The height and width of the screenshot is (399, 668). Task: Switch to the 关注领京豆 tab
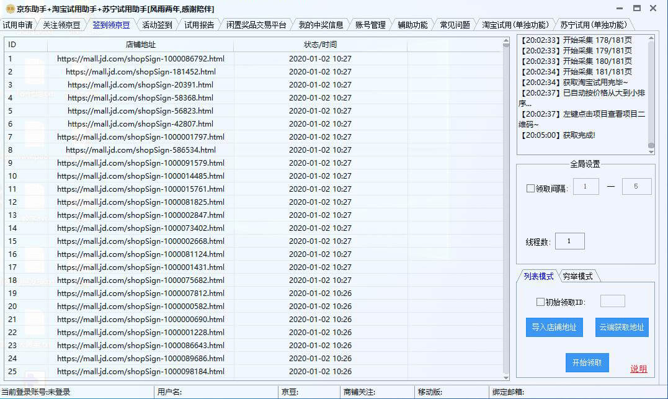62,25
